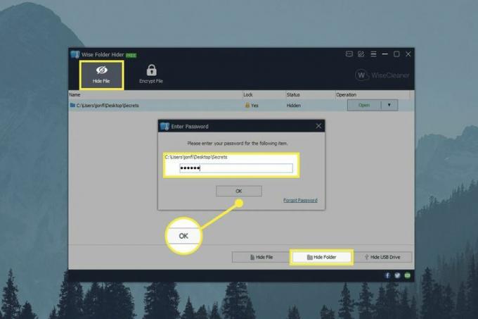Click the Open button for Secrets

click(x=364, y=105)
